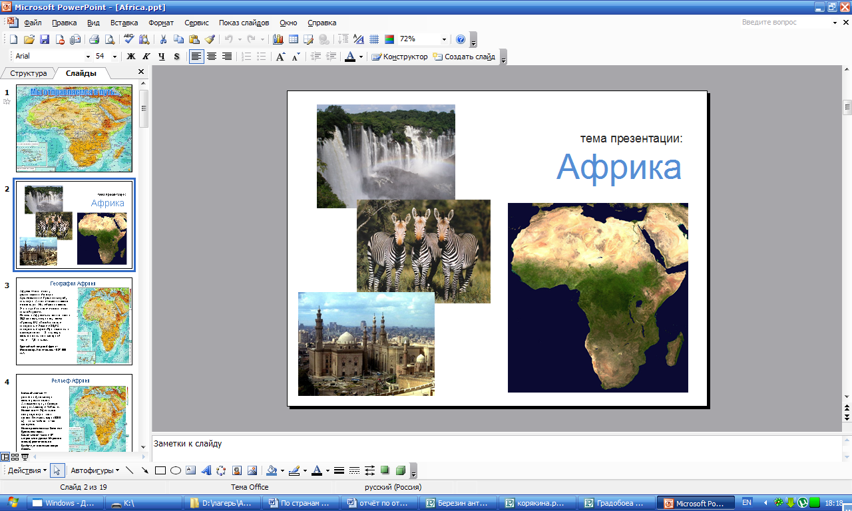Image resolution: width=852 pixels, height=511 pixels.
Task: Toggle the Select Objects pointer tool
Action: click(x=57, y=470)
